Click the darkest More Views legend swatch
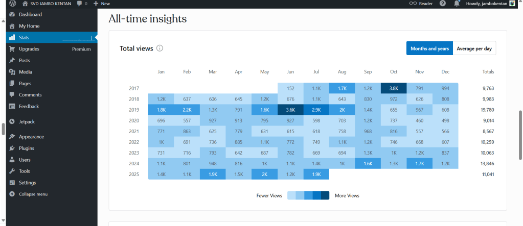The height and width of the screenshot is (226, 523). click(x=325, y=195)
